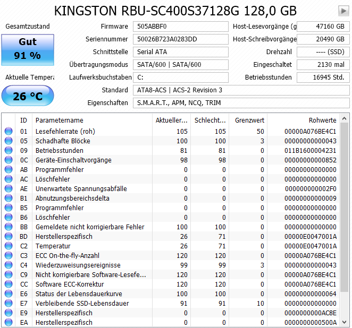This screenshot has height=328, width=352.
Task: Click the status orb for row BD Herstellerspezifisch
Action: tap(9, 236)
